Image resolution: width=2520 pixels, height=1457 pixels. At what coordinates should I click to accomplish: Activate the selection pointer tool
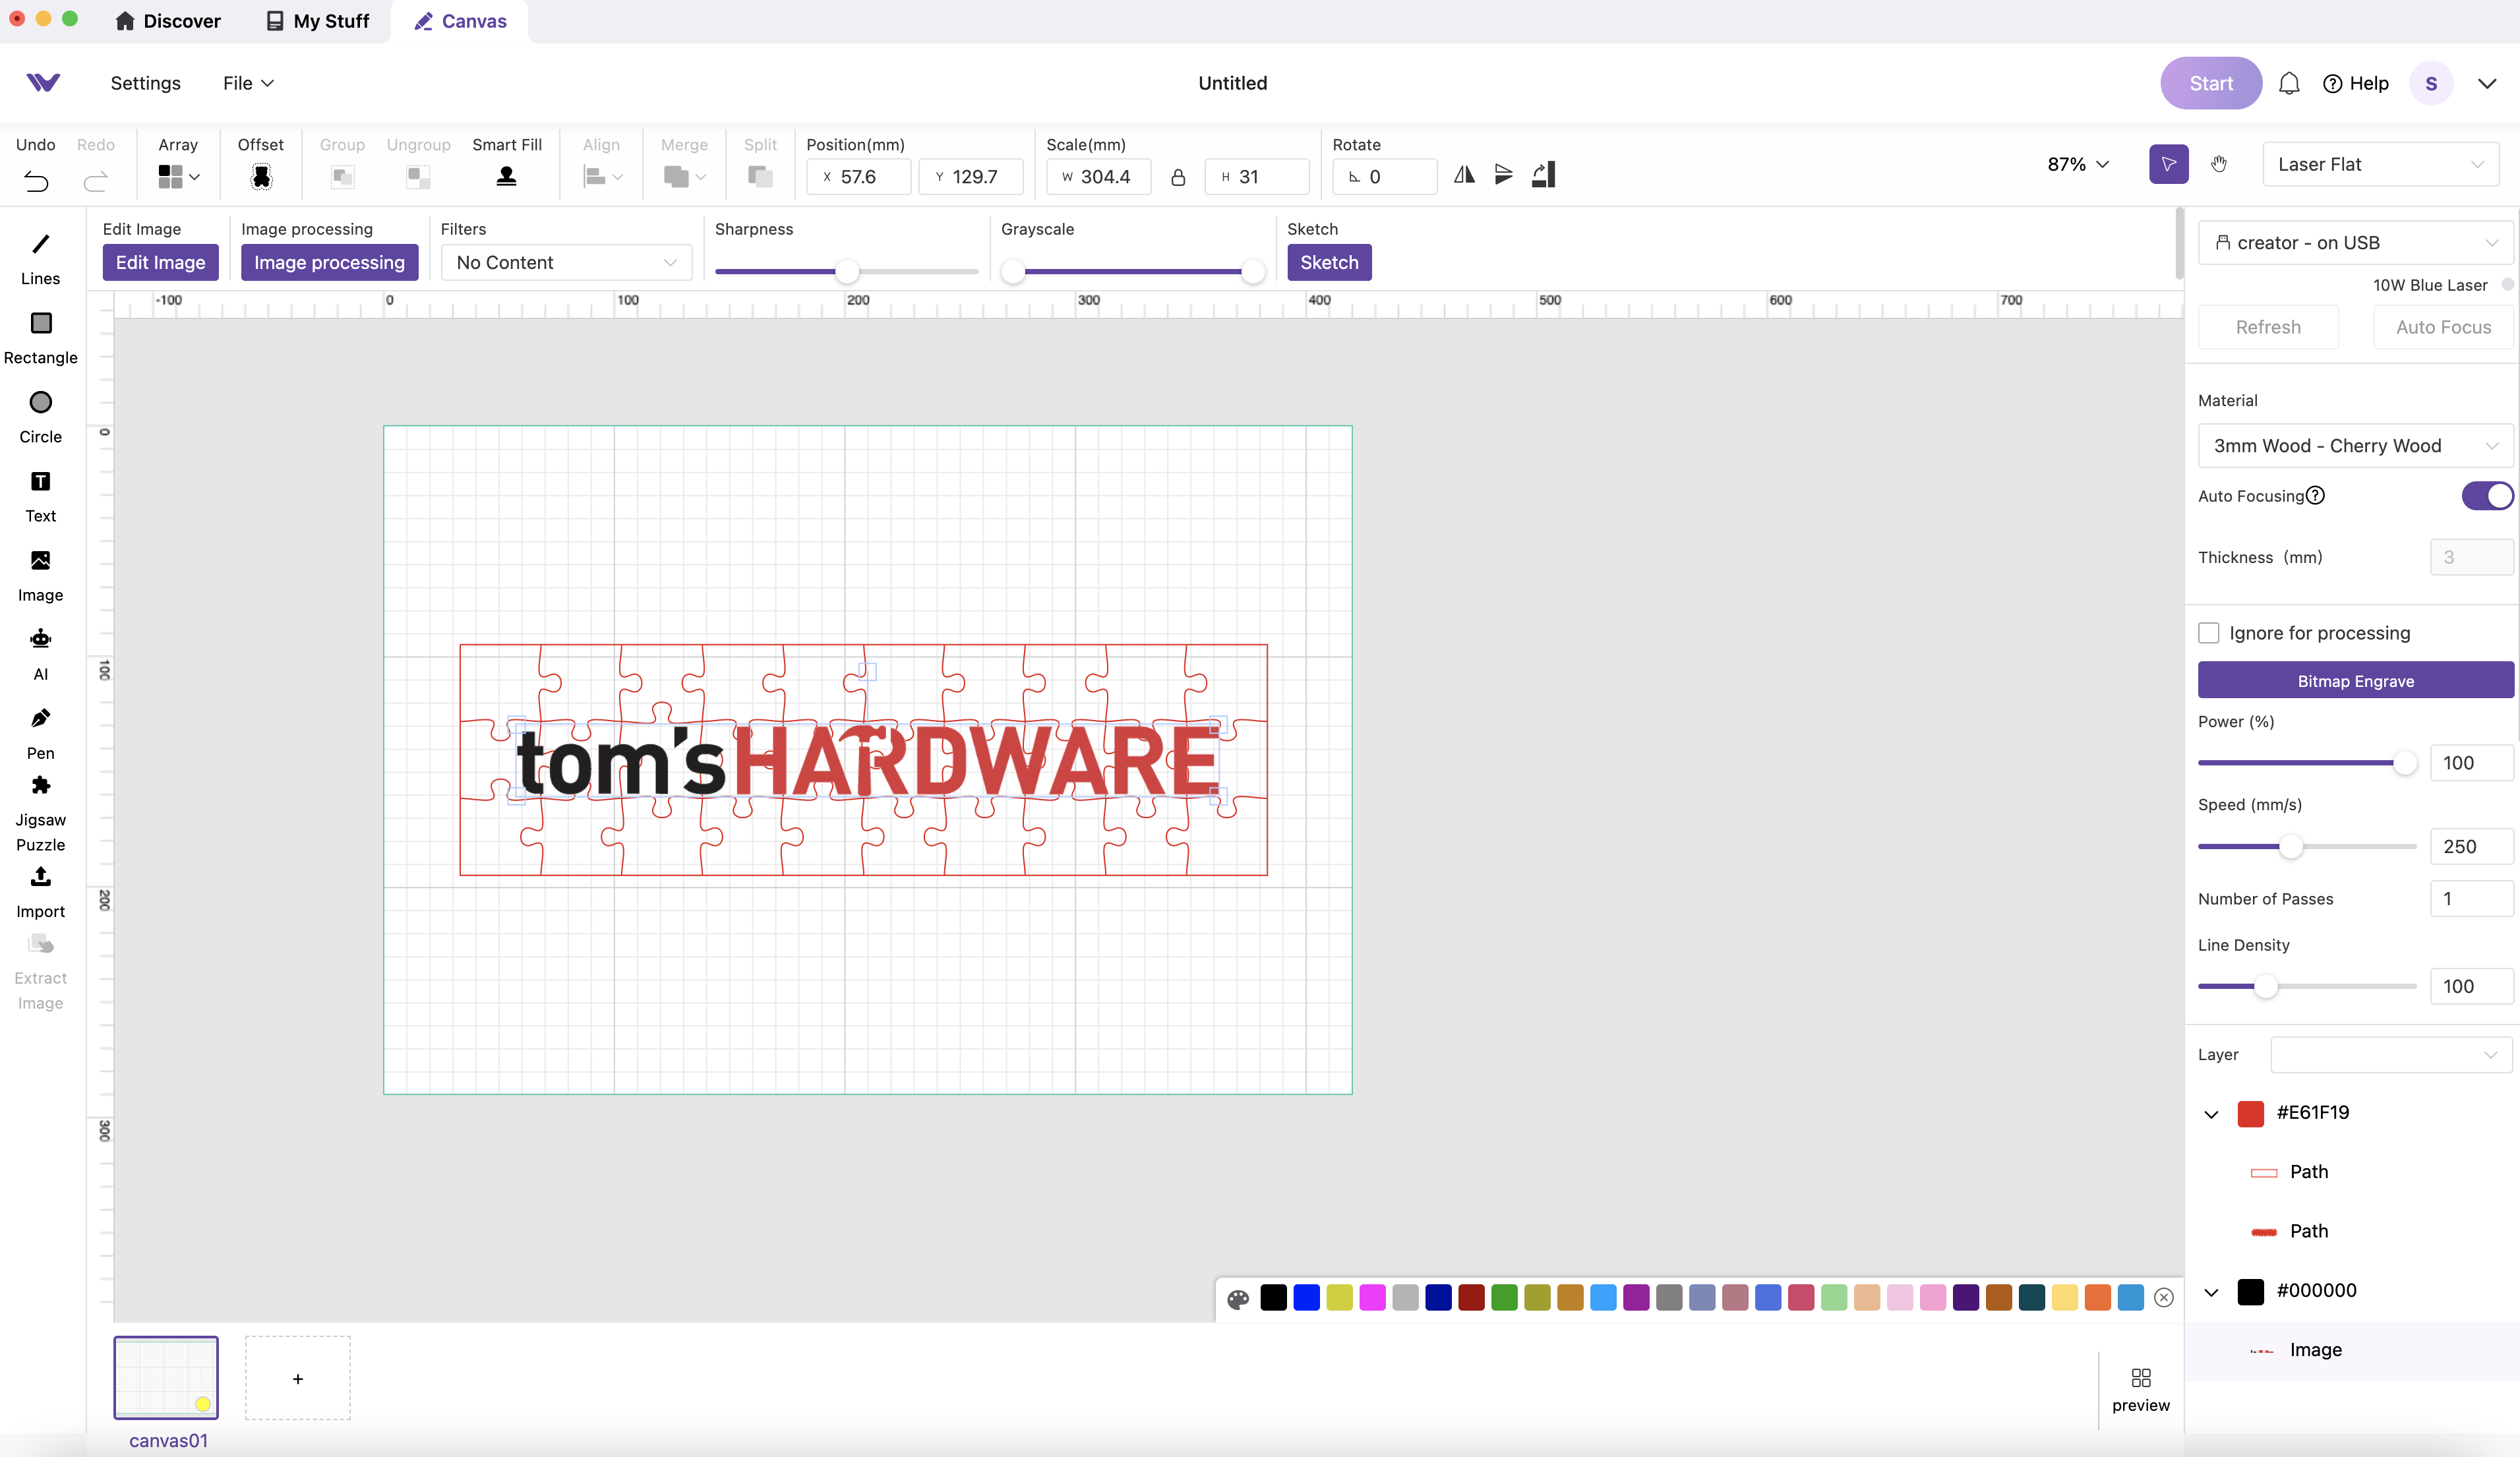pyautogui.click(x=2168, y=164)
